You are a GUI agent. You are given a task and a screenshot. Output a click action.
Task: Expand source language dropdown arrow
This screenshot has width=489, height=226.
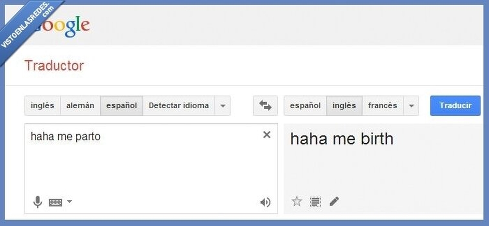point(222,106)
